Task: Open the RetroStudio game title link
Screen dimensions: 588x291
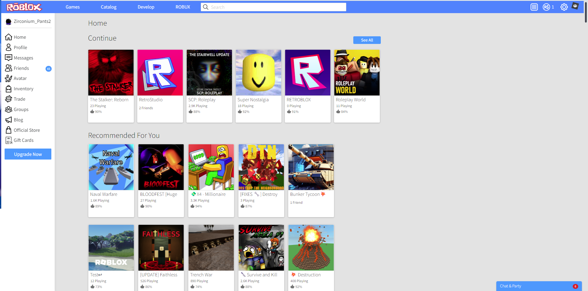Action: [x=151, y=100]
